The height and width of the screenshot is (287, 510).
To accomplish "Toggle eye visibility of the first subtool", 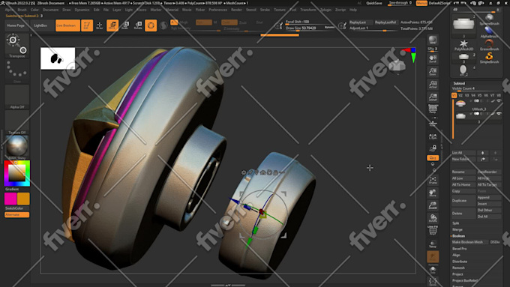I will pyautogui.click(x=499, y=101).
